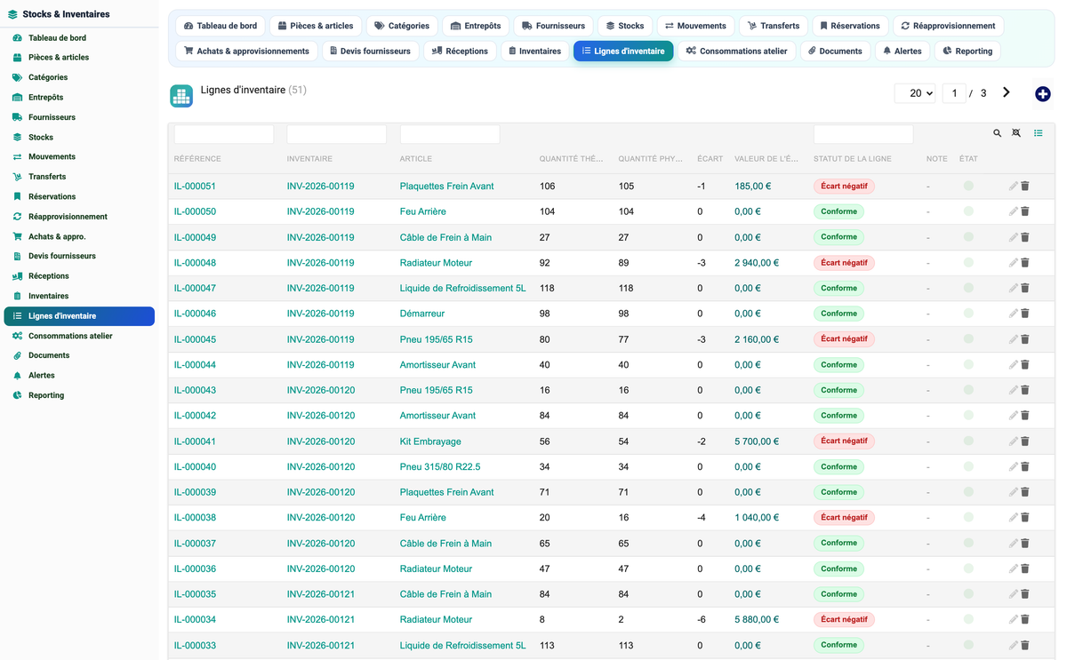
Task: Open Transferts in the sidebar
Action: pos(47,177)
